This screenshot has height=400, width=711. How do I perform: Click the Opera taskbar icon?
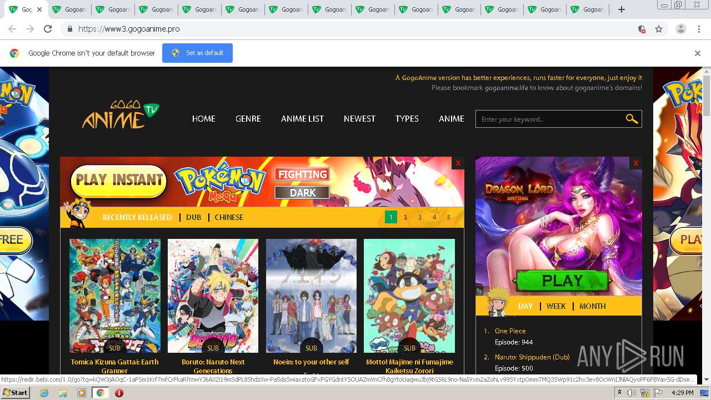pos(119,393)
